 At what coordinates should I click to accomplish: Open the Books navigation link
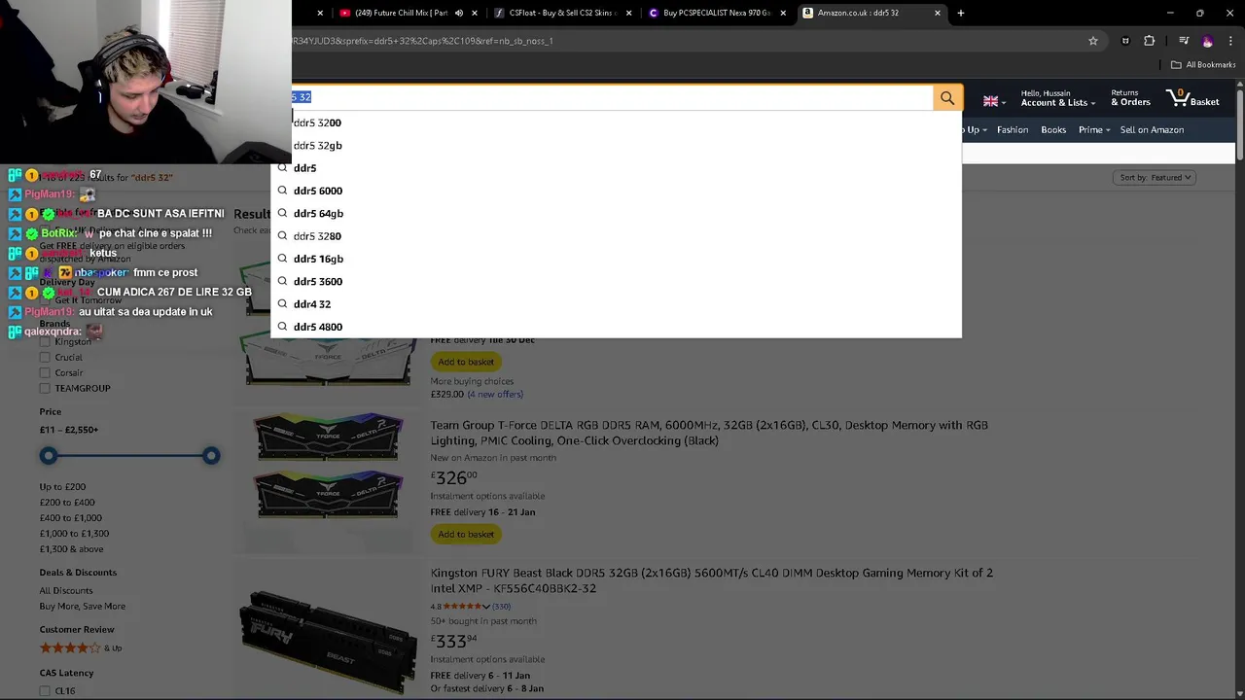coord(1053,129)
